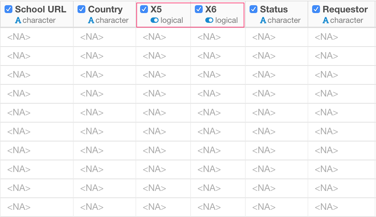376x217 pixels.
Task: Click the character type icon under Requestor
Action: pyautogui.click(x=325, y=21)
